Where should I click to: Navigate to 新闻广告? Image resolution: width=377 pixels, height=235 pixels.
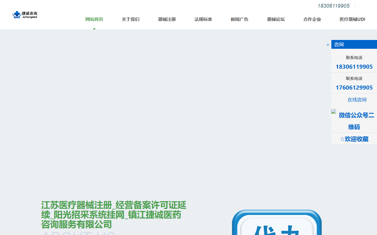[x=239, y=19]
